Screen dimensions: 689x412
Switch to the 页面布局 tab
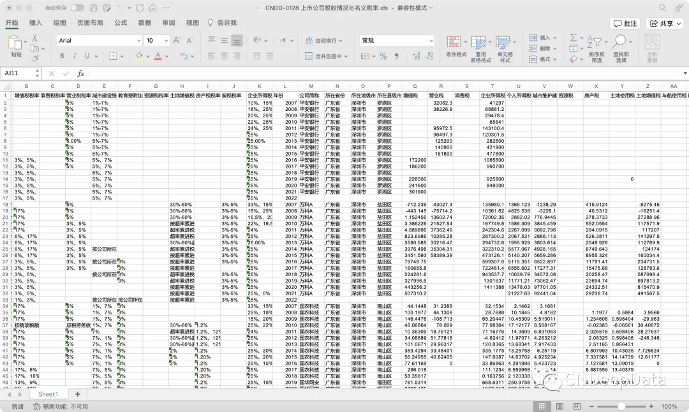coord(90,23)
